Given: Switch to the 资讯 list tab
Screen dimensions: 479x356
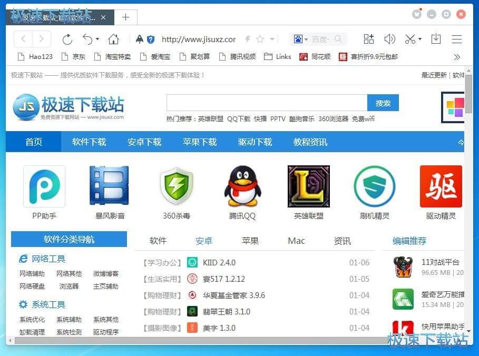Looking at the screenshot, I should click(342, 241).
